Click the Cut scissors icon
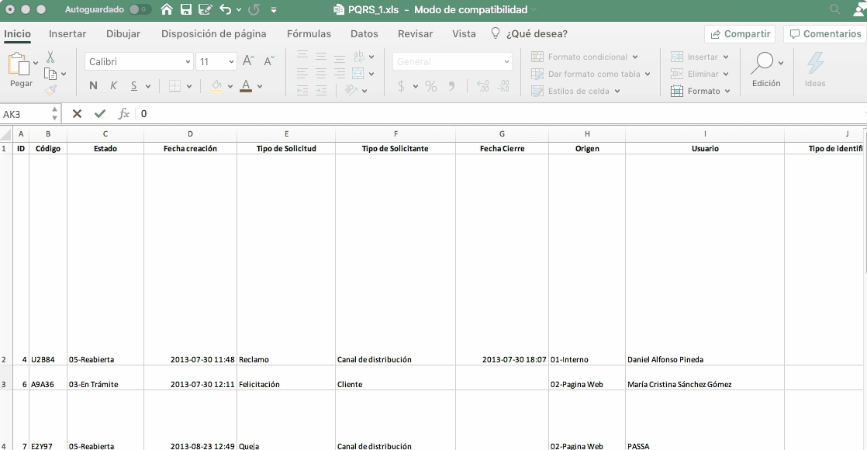Screen dimensions: 867x450 tap(50, 57)
